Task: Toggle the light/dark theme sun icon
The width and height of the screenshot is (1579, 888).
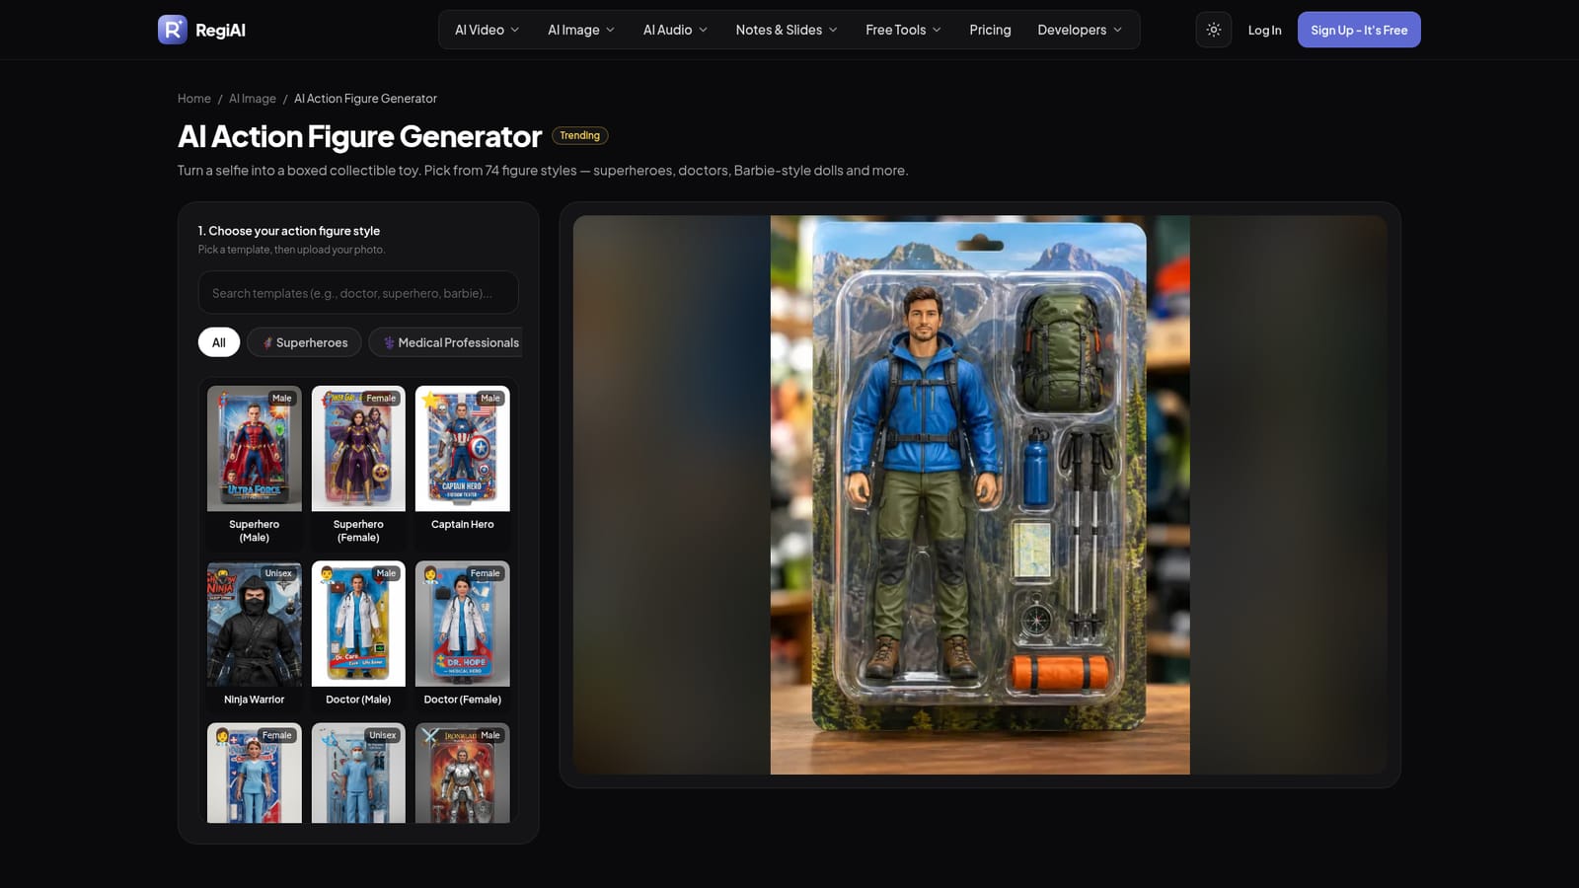Action: point(1214,30)
